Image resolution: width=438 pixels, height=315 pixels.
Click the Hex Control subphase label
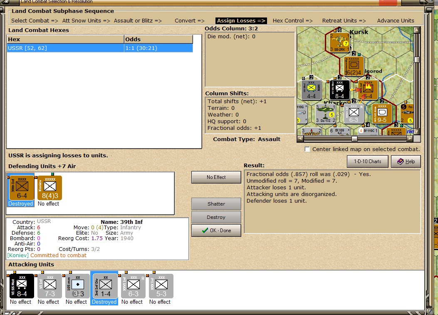click(292, 21)
